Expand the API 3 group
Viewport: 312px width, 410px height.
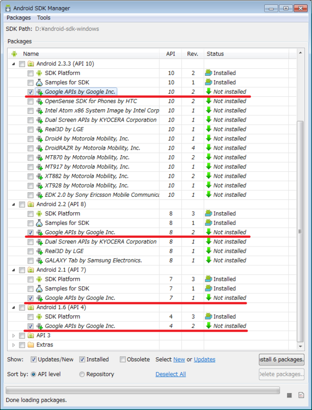(14, 336)
